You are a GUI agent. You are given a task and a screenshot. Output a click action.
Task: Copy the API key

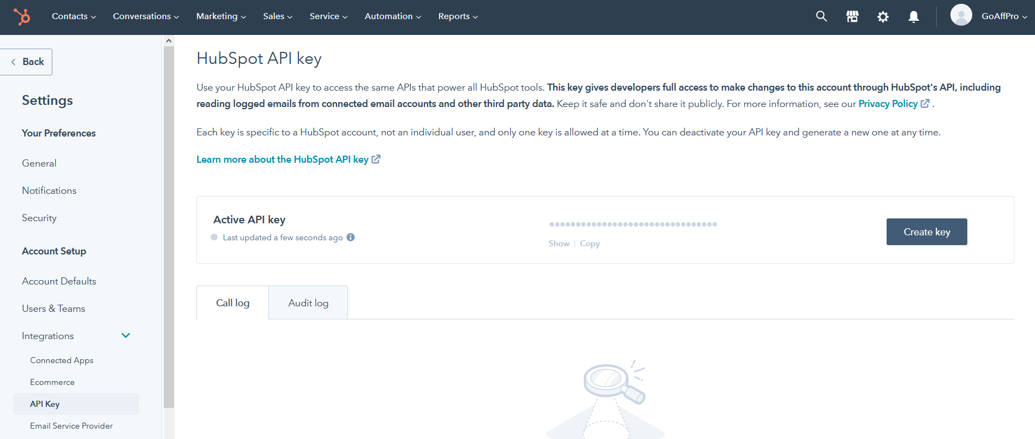(x=590, y=244)
